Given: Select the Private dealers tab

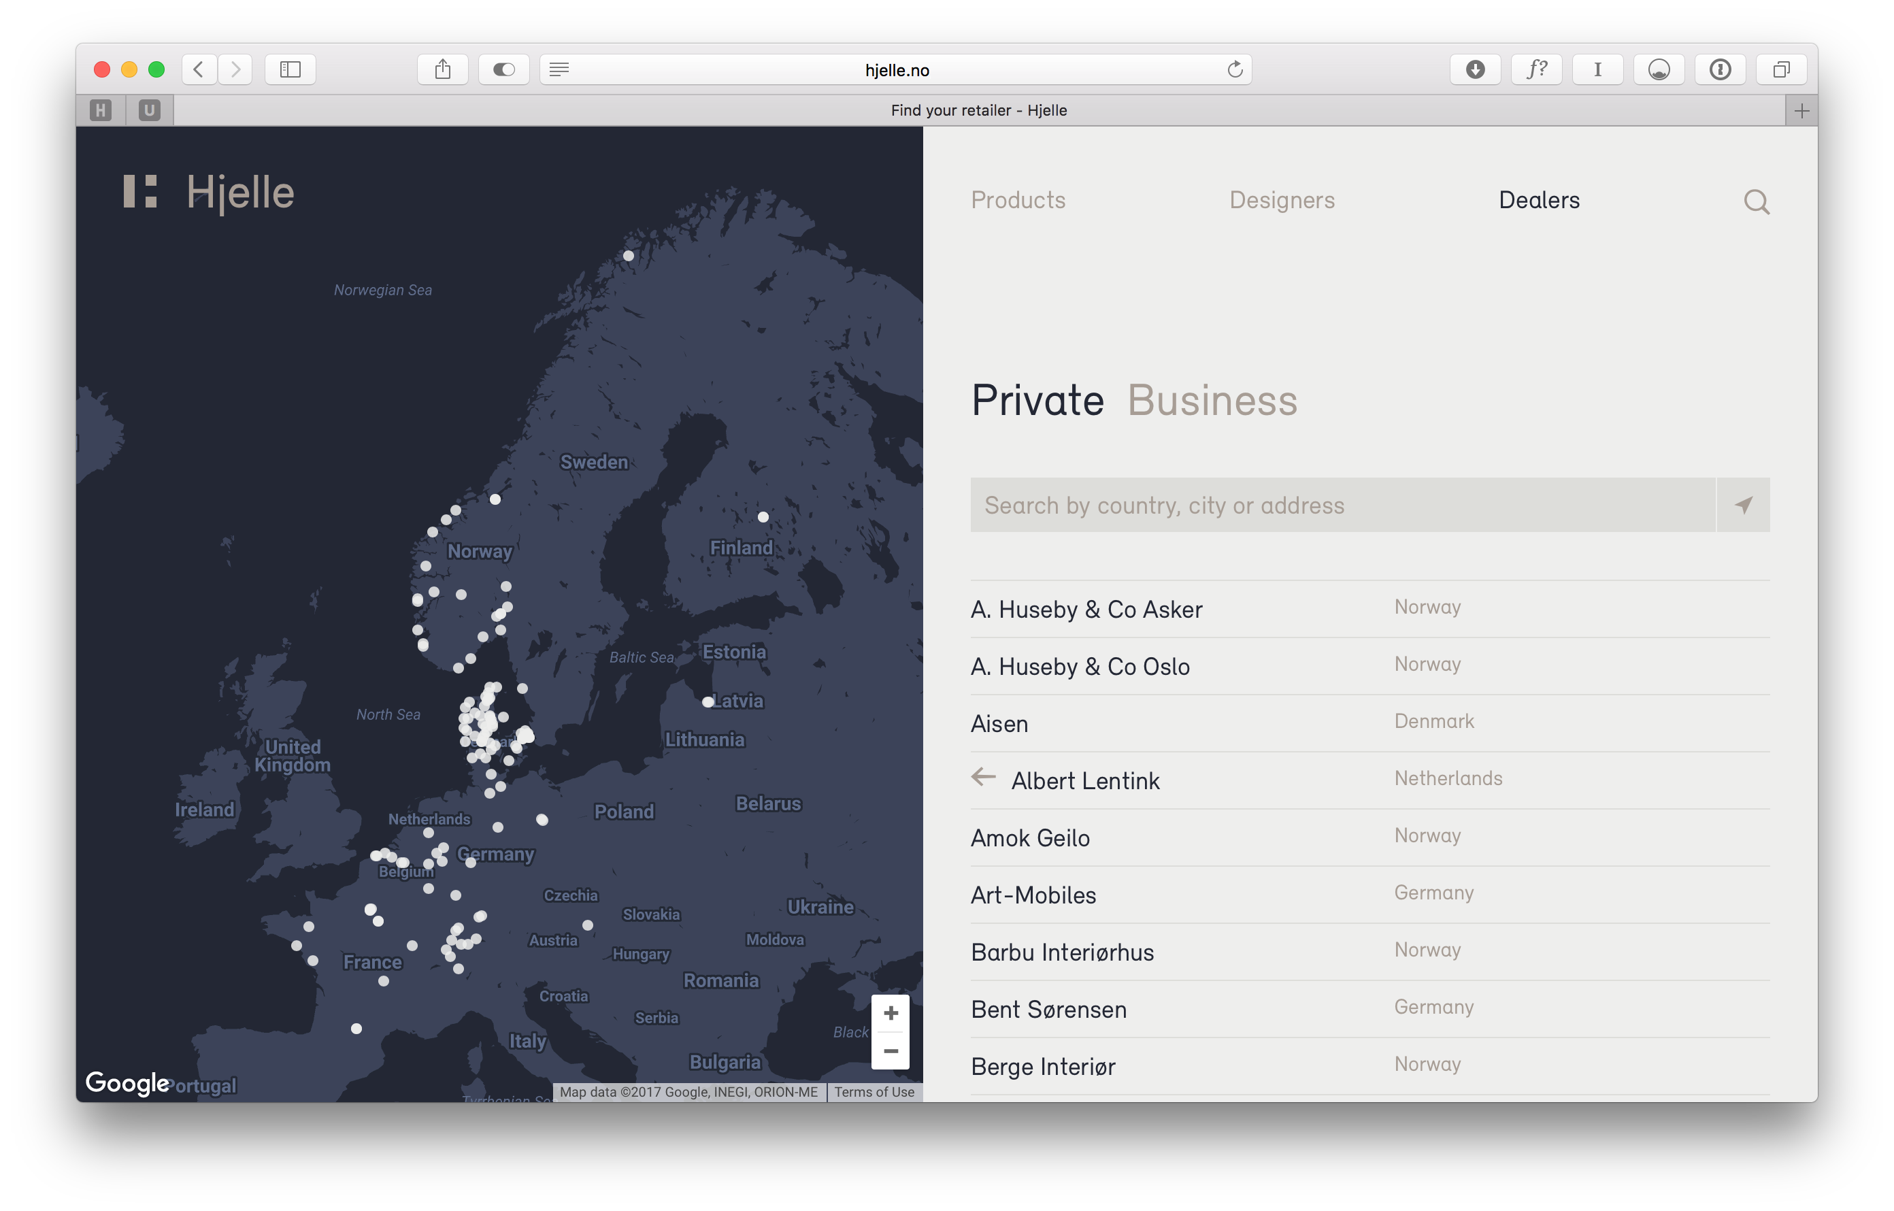Looking at the screenshot, I should click(1037, 400).
